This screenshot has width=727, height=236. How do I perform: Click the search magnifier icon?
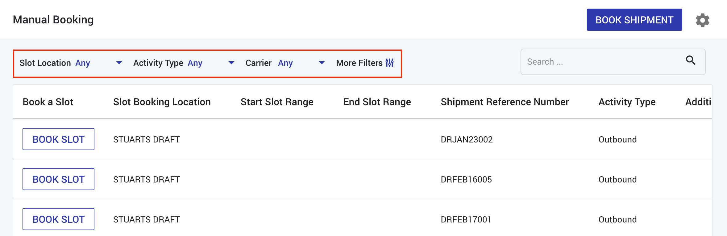691,60
